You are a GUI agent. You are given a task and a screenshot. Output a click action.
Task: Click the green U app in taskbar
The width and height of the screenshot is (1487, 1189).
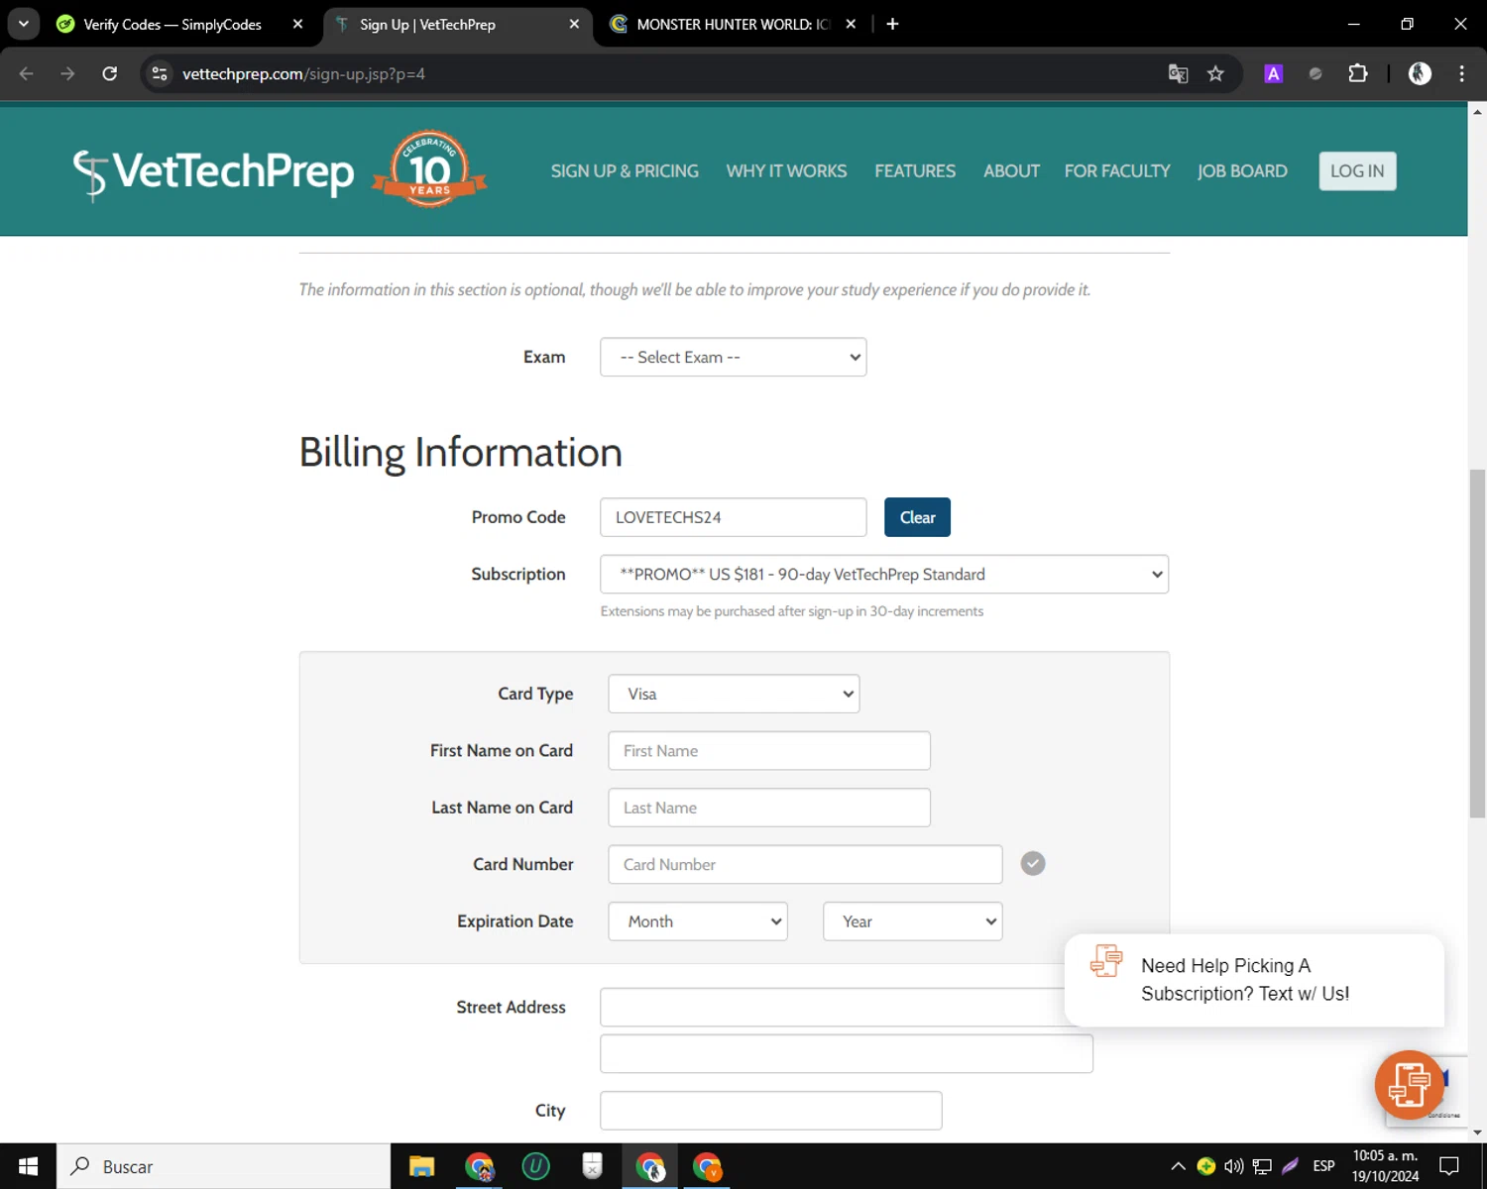pos(535,1166)
